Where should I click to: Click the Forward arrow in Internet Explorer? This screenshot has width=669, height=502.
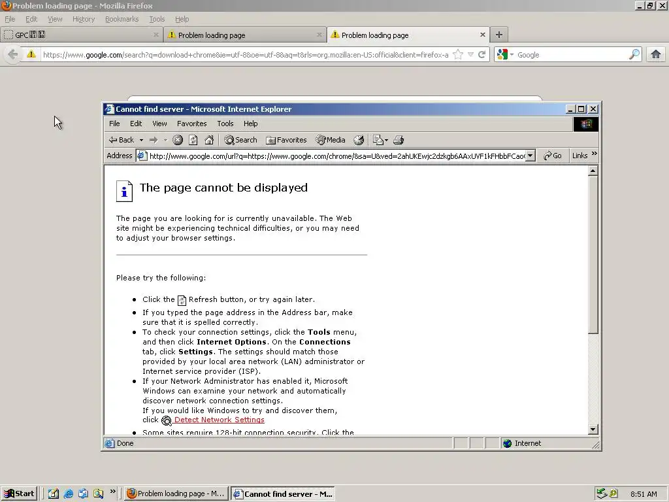click(x=154, y=140)
